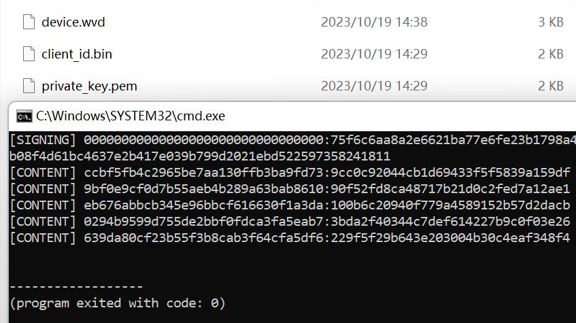Click the 14:38 modified date of device.wvd
Image resolution: width=576 pixels, height=323 pixels.
pyautogui.click(x=374, y=22)
